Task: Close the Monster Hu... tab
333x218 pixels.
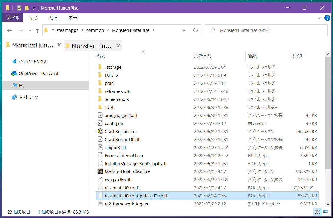Action: click(x=118, y=46)
